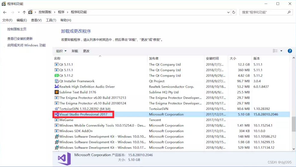Go up one folder level

(24, 12)
